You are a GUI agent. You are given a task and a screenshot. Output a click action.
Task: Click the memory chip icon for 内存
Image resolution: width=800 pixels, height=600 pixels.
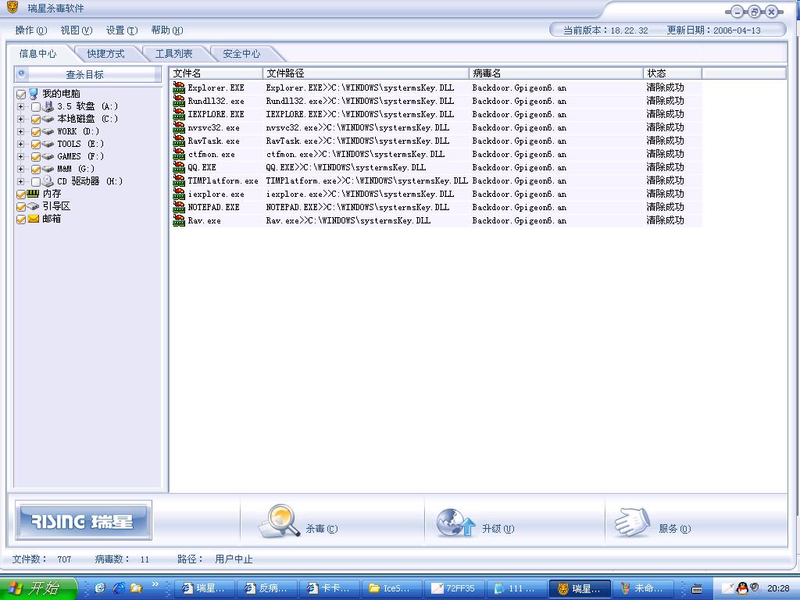pos(33,194)
